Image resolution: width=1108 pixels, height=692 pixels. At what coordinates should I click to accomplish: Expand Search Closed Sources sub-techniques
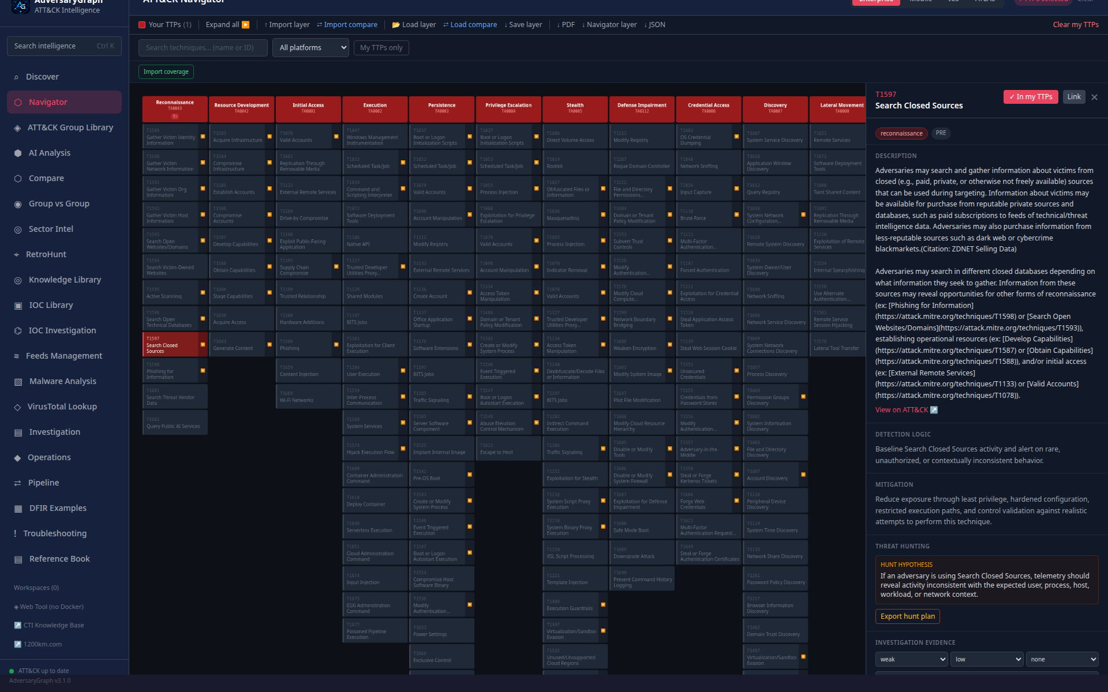pyautogui.click(x=203, y=345)
